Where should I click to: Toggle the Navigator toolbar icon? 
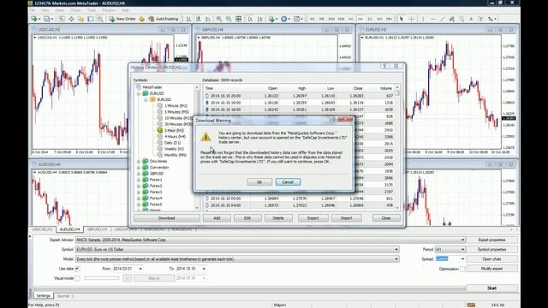pos(80,19)
